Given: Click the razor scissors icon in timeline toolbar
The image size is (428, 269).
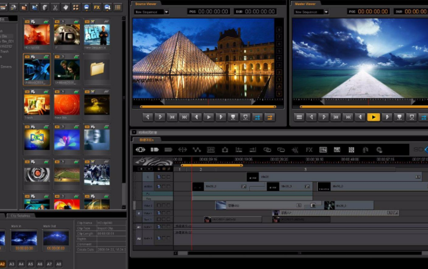Looking at the screenshot, I should point(295,150).
